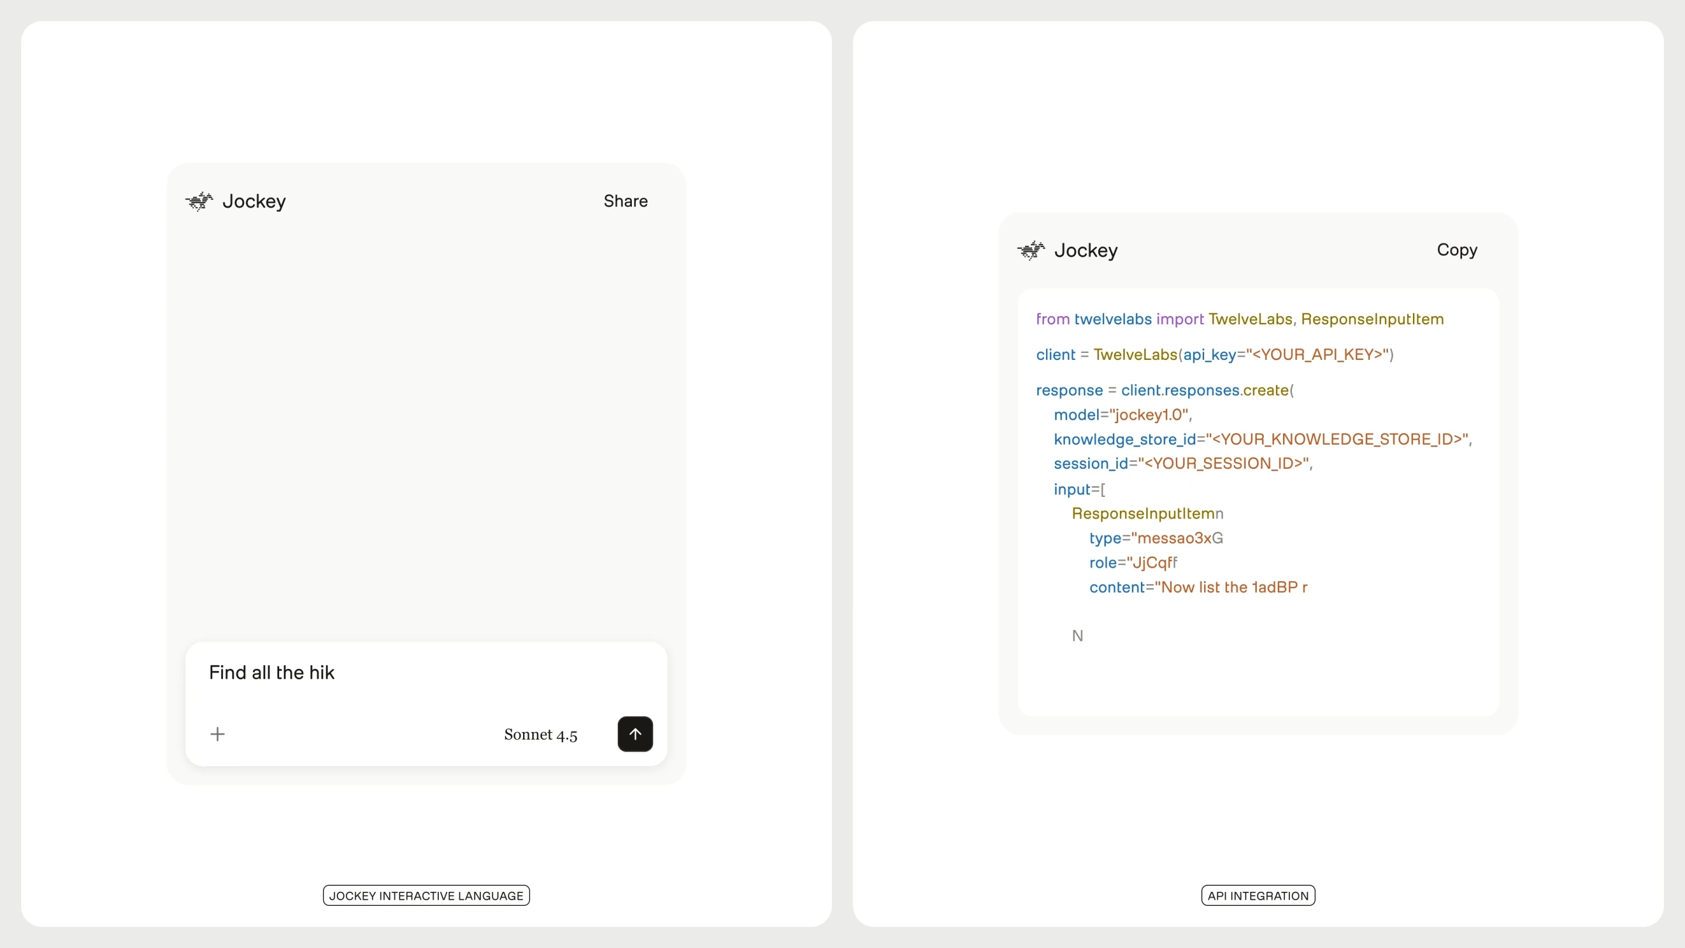Click the plus attachment icon
1685x948 pixels.
tap(217, 734)
